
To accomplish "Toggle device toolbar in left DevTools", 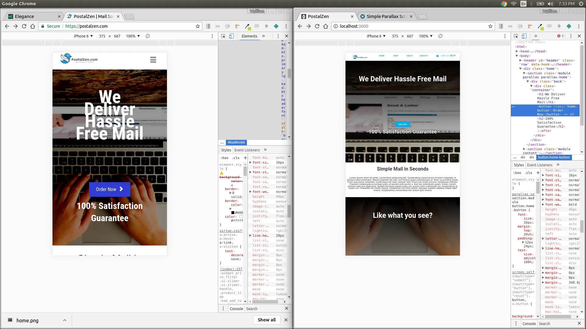I will (231, 36).
